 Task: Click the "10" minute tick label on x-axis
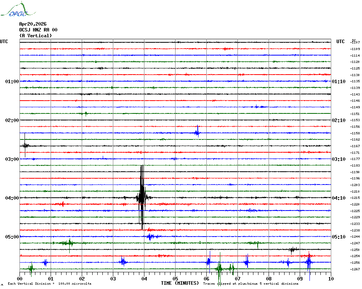tap(331, 279)
